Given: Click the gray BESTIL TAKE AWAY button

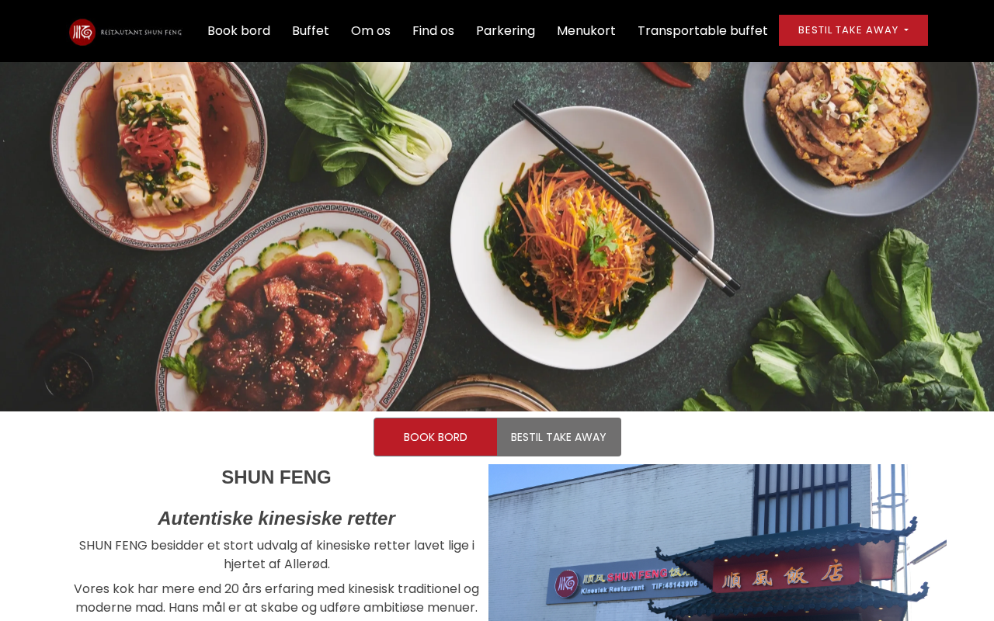Looking at the screenshot, I should click(x=558, y=437).
